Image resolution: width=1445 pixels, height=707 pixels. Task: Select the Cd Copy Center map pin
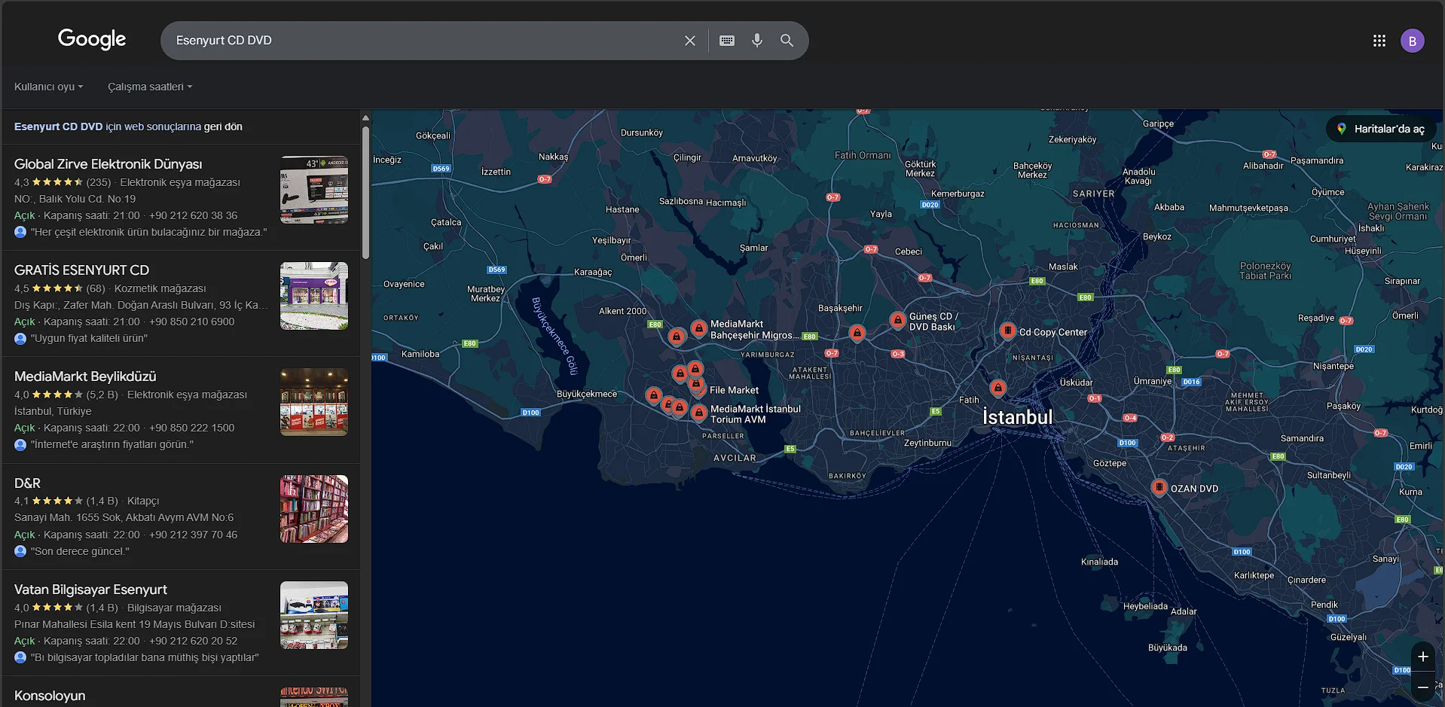point(1007,331)
